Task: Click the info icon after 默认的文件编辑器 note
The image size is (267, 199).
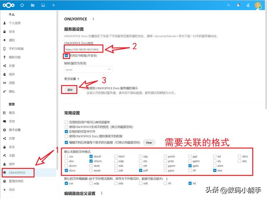Action: point(167,179)
